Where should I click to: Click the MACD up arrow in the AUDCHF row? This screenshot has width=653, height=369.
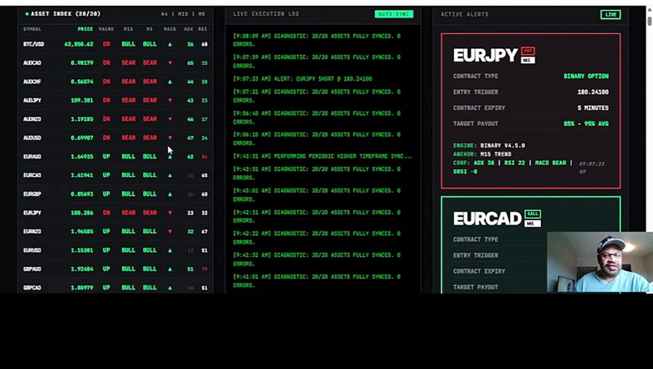(170, 81)
